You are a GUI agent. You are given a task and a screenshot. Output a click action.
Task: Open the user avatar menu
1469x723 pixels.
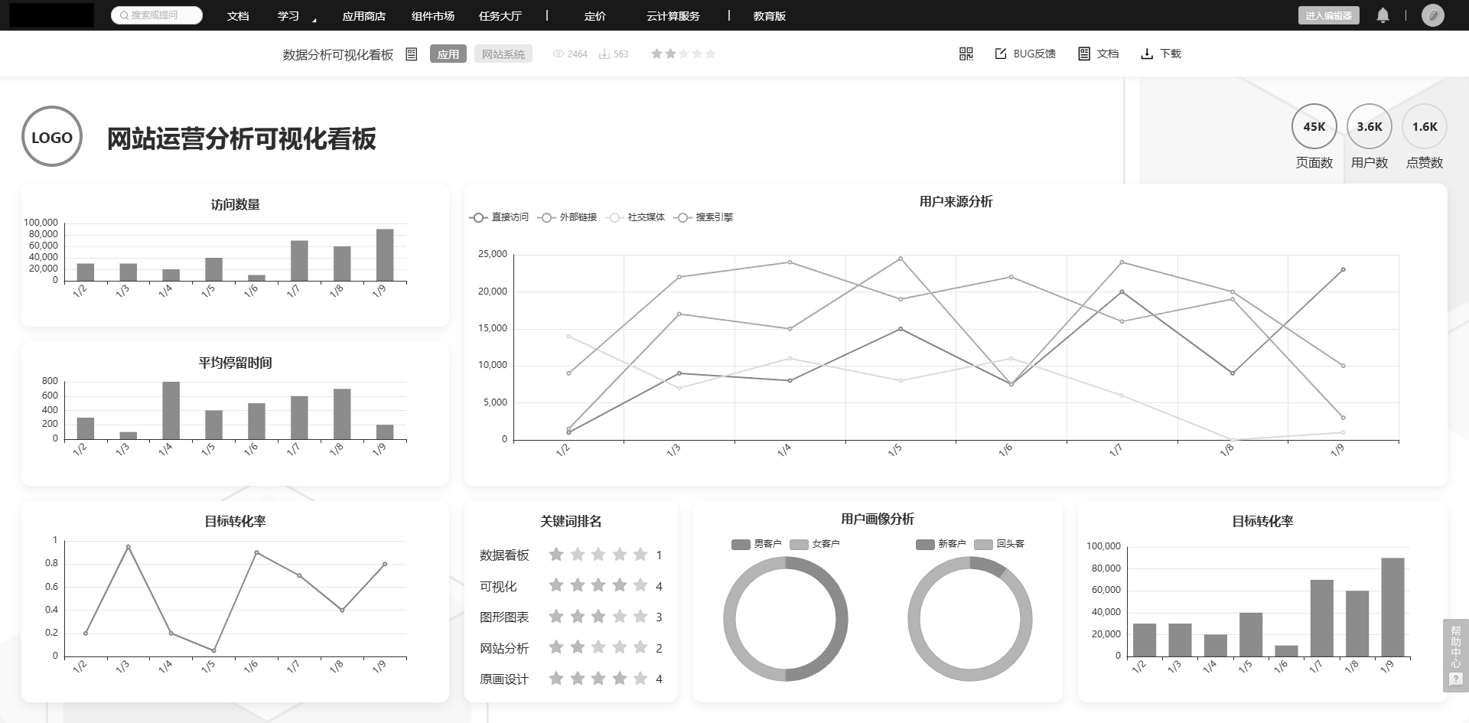point(1432,15)
